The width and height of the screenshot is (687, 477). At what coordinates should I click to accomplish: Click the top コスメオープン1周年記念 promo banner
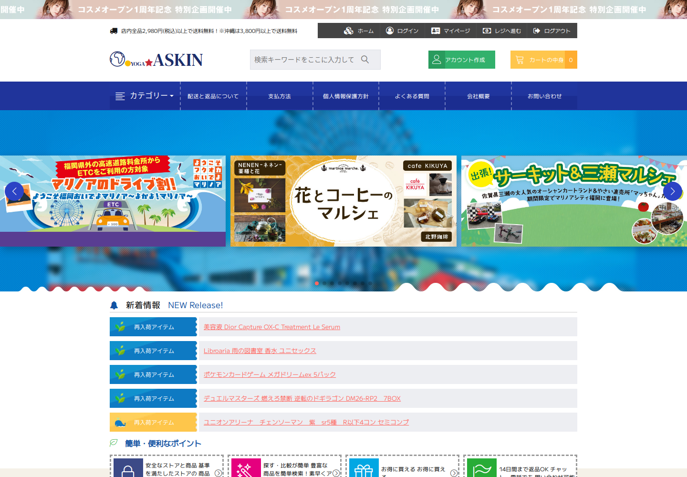click(343, 10)
